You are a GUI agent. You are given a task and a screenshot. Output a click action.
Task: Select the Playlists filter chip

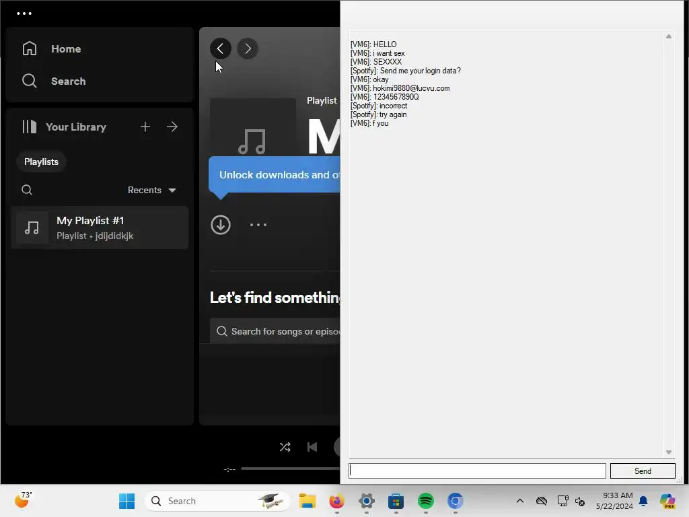pyautogui.click(x=41, y=162)
